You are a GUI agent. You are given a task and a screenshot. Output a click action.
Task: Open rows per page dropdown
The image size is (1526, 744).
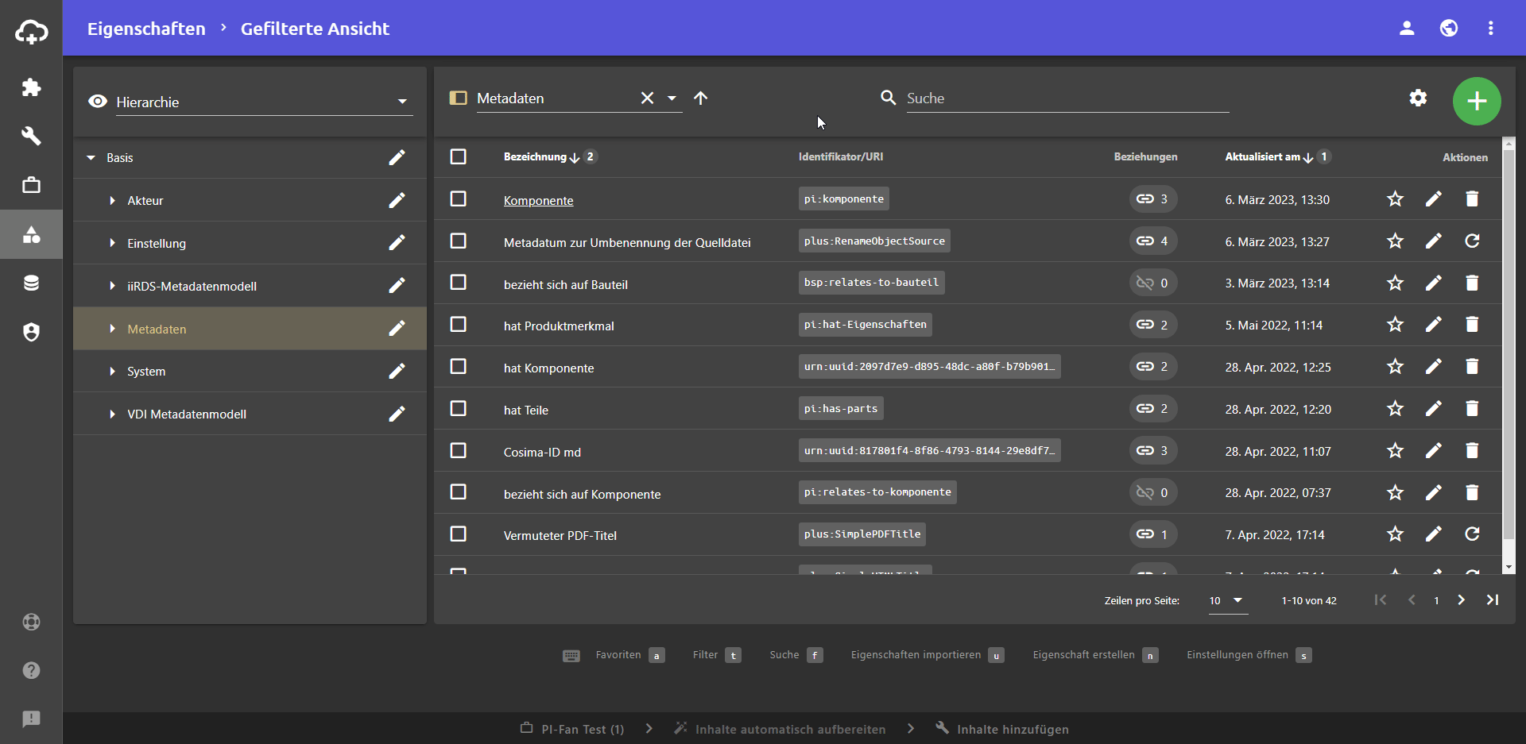click(x=1228, y=600)
